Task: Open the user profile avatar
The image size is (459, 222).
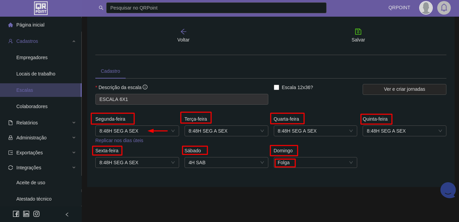Action: tap(426, 8)
